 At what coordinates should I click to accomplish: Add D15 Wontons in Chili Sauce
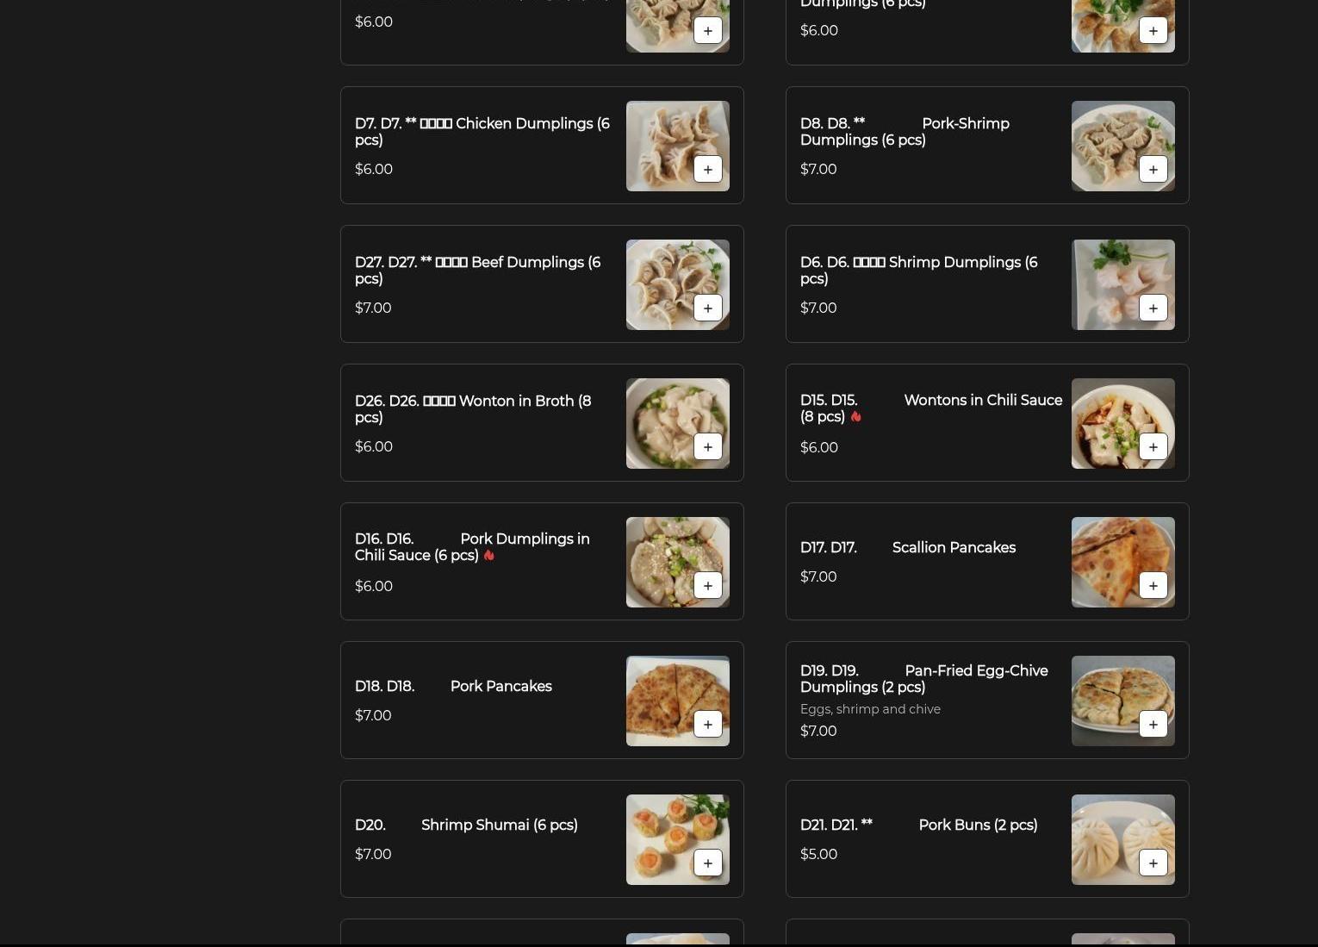click(1153, 446)
